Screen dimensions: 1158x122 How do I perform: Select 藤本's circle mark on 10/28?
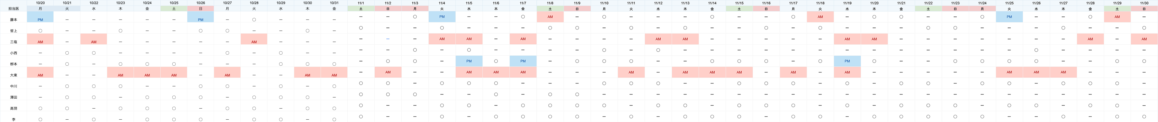254,20
